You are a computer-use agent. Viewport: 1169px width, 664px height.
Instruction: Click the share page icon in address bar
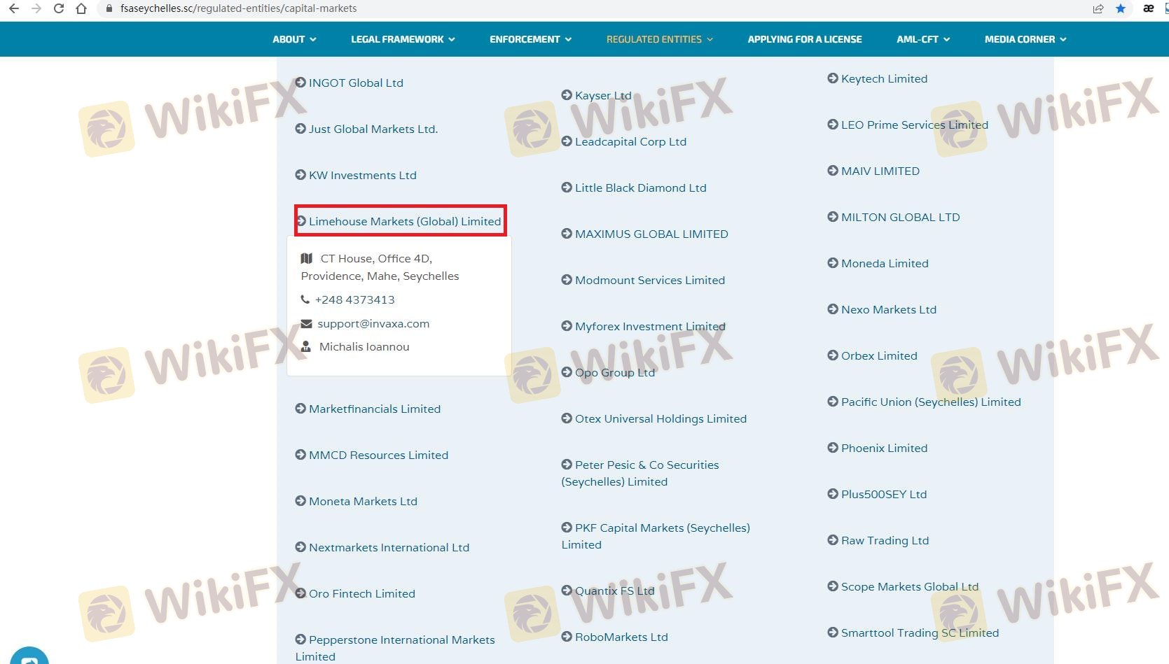coord(1098,8)
